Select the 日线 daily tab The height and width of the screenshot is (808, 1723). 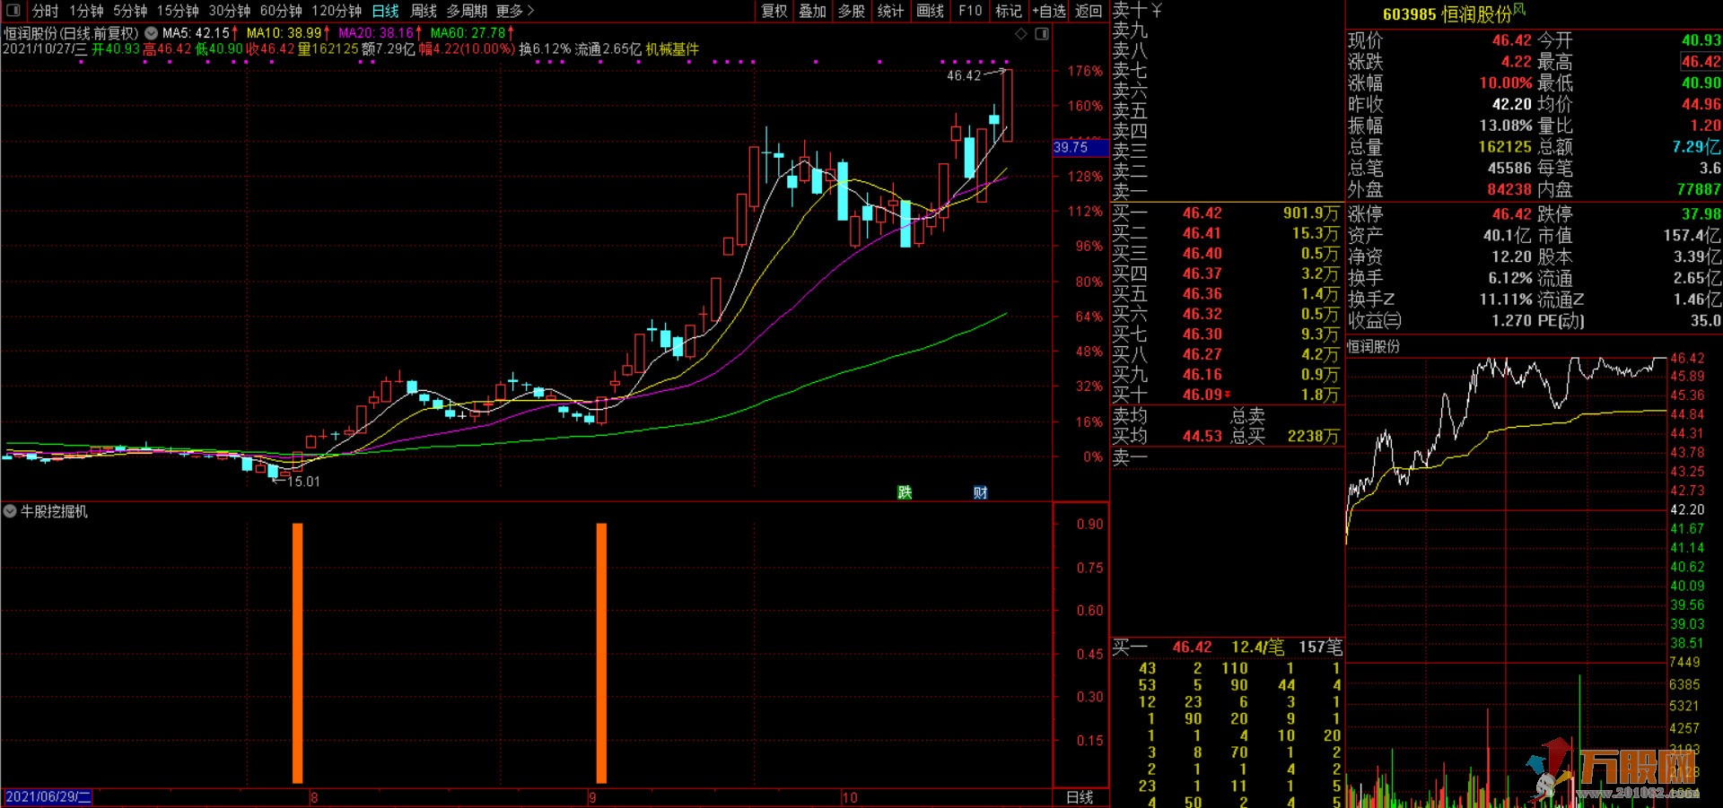385,11
